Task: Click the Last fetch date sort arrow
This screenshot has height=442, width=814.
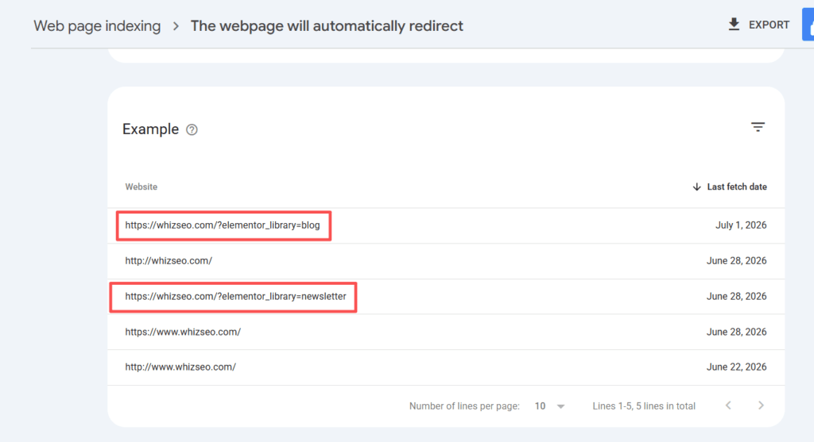Action: pos(696,187)
